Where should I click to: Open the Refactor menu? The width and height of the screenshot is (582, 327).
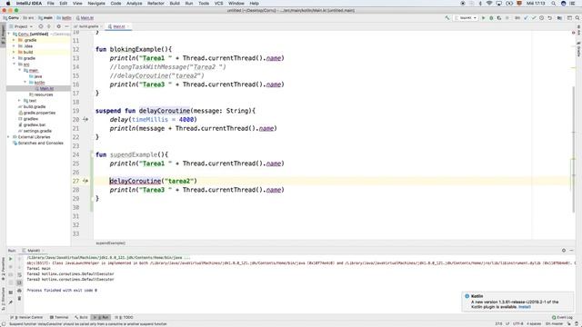(x=156, y=4)
